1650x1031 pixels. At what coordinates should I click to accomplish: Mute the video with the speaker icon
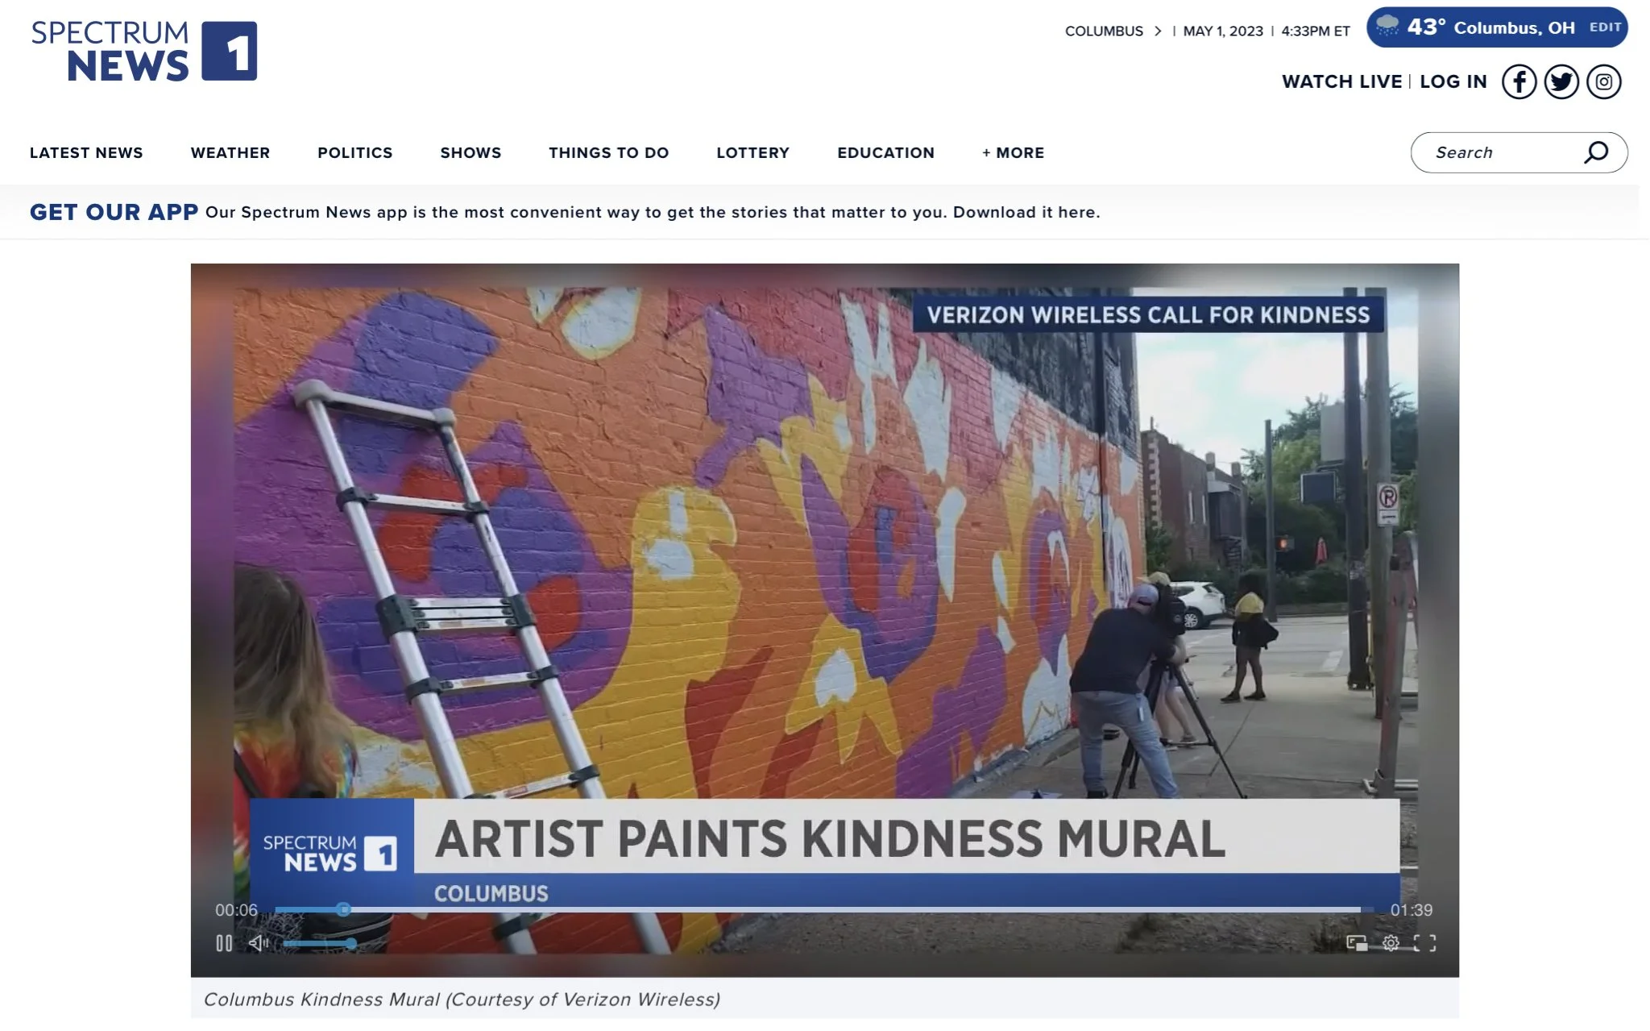pos(258,943)
